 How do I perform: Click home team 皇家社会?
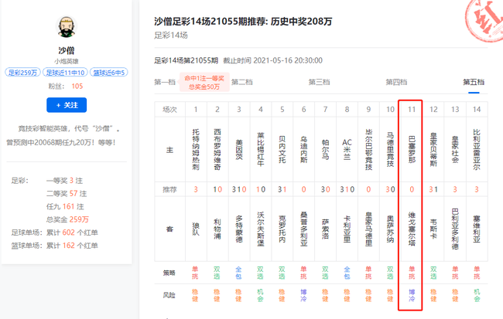coord(455,150)
